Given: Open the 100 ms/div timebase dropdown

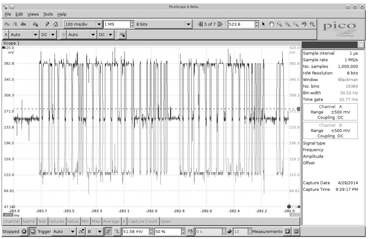Looking at the screenshot, I should pyautogui.click(x=99, y=24).
